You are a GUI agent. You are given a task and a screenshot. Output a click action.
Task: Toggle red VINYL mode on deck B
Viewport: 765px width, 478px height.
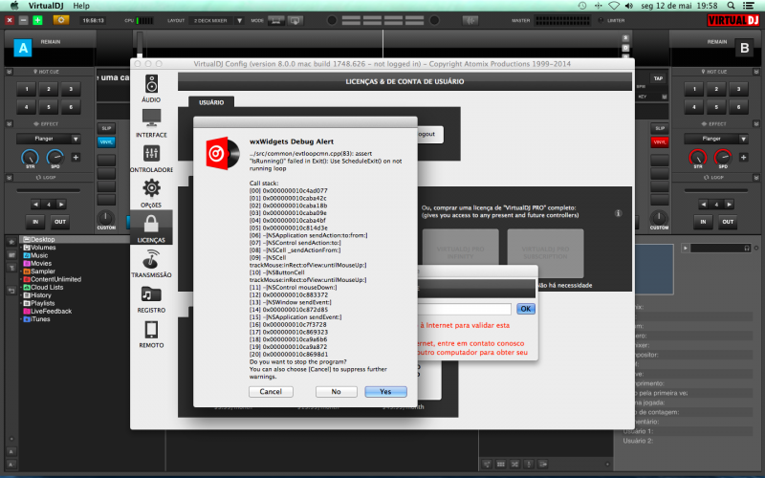point(660,141)
